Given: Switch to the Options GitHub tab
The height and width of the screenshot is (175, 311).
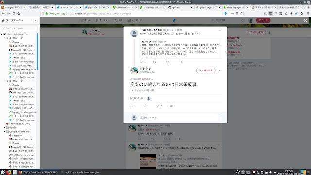Looking at the screenshot, I should coord(180,7).
